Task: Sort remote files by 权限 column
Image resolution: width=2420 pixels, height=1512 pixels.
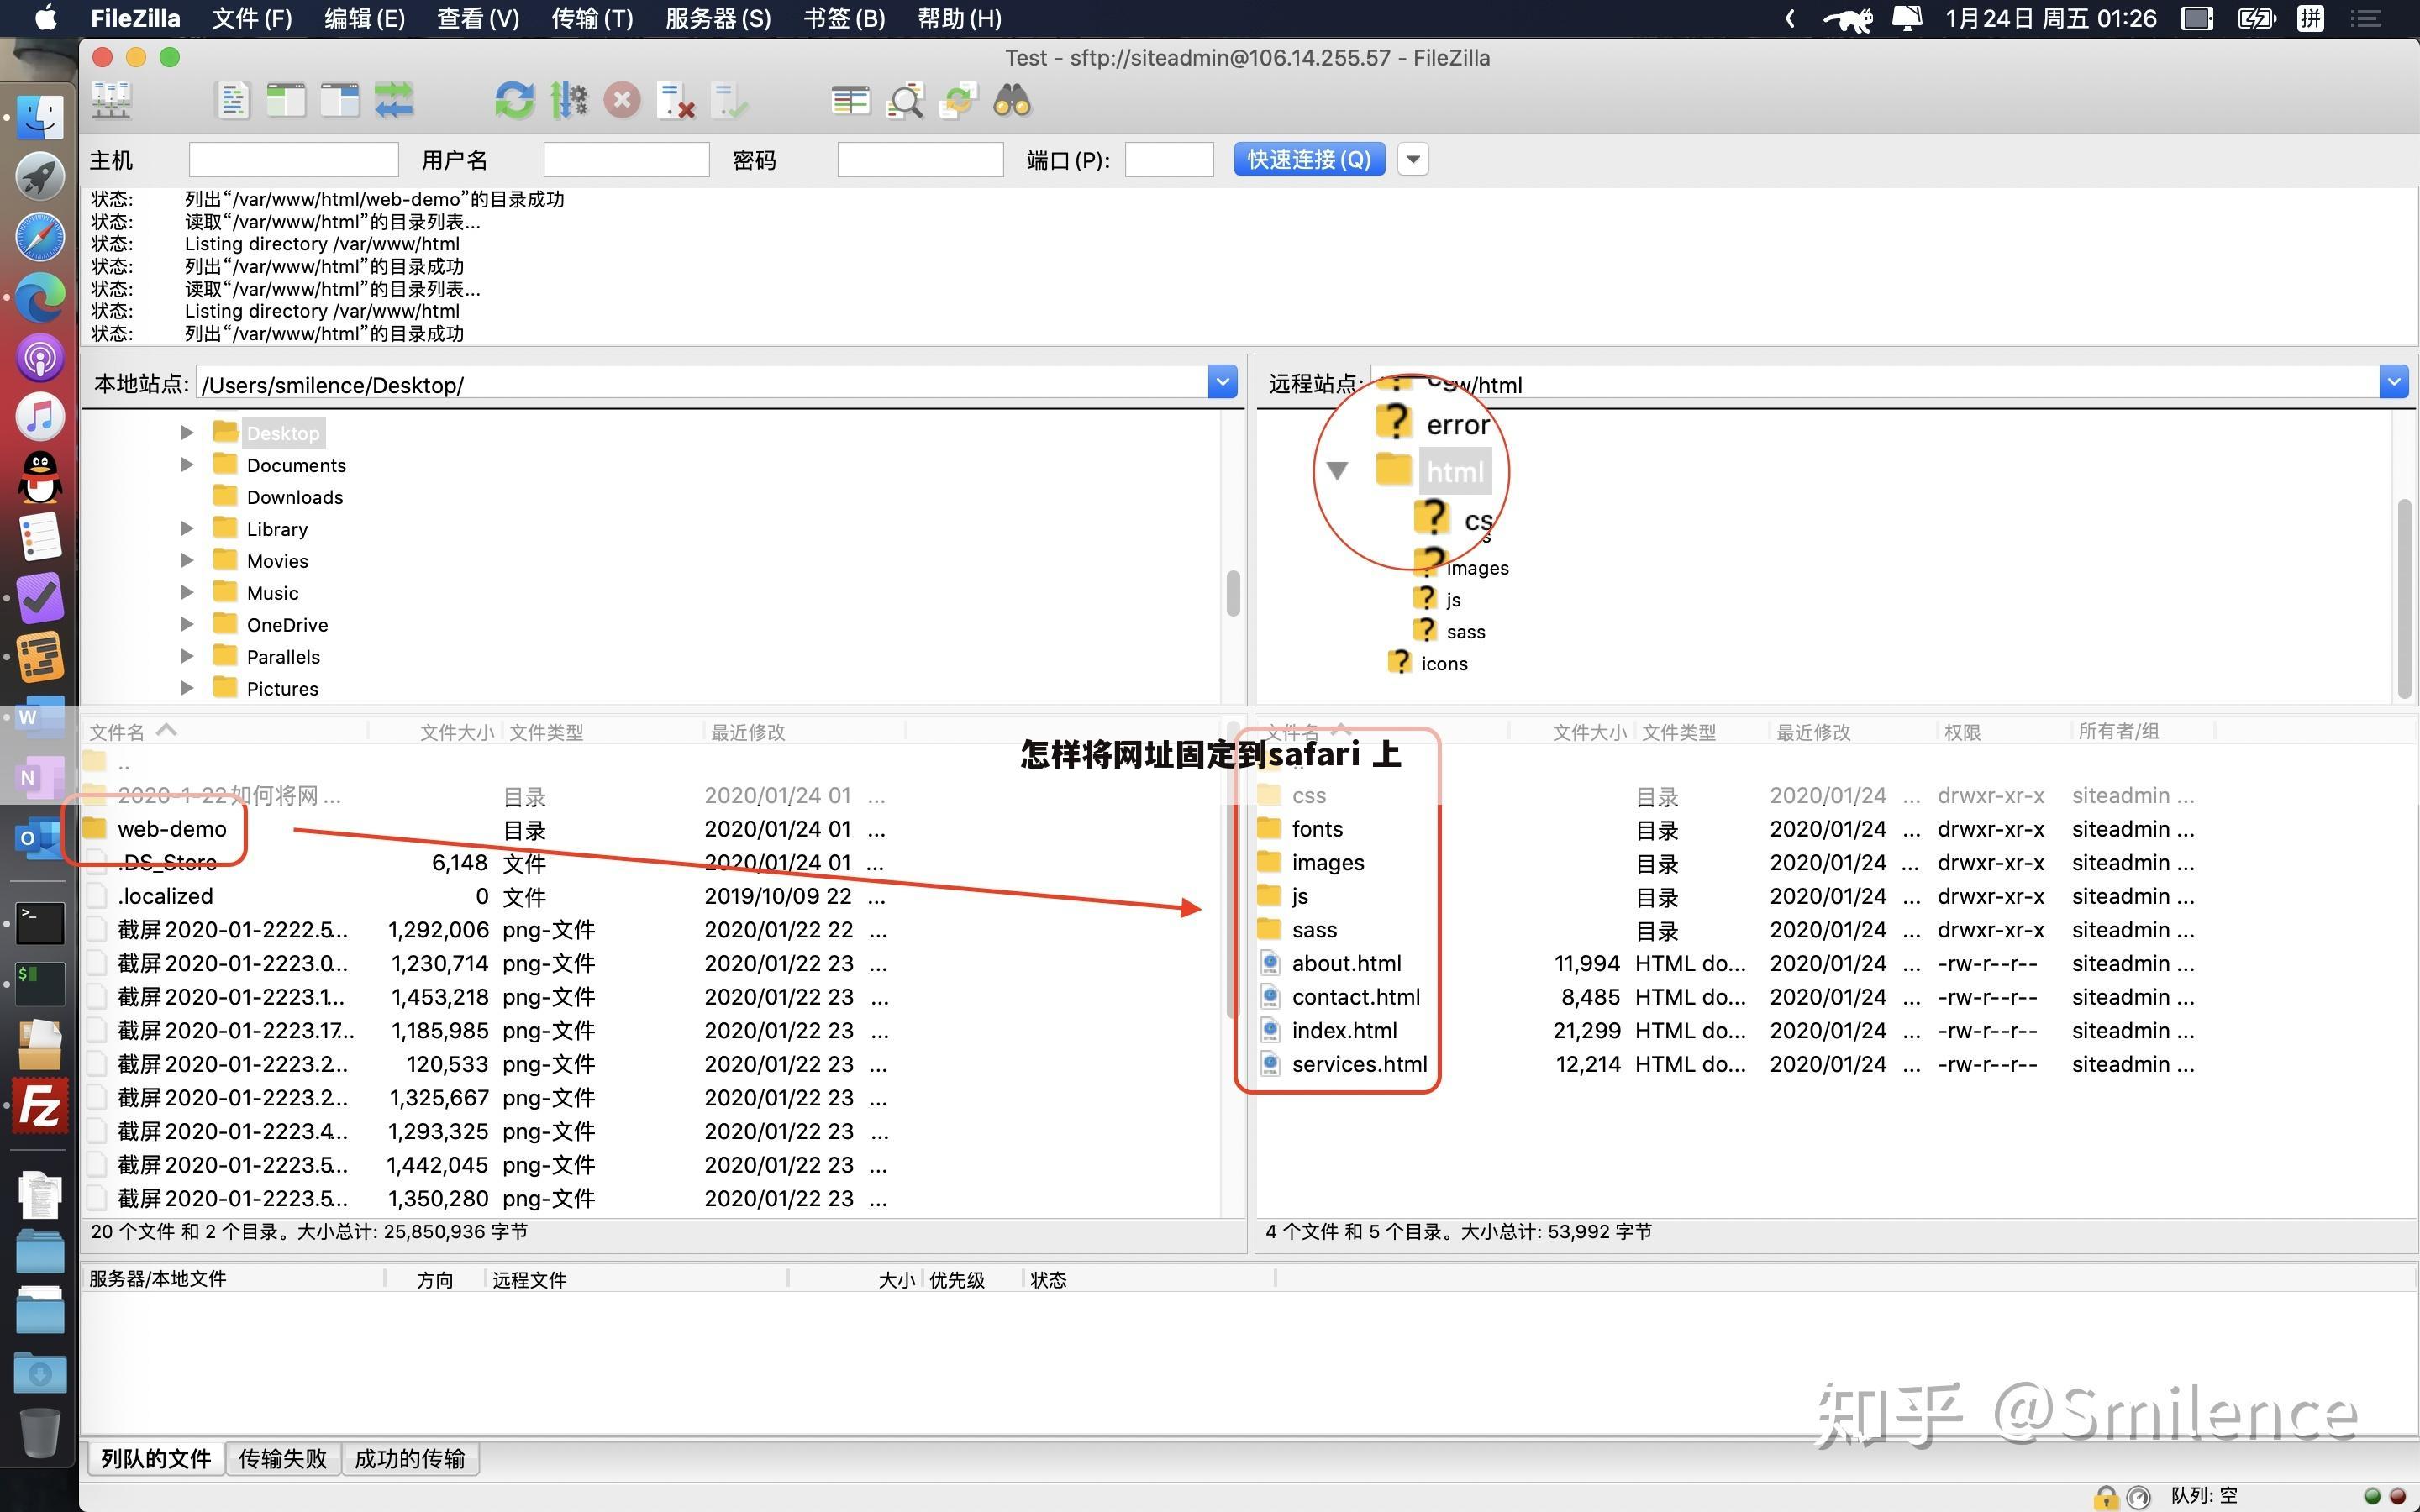Action: 1963,732
